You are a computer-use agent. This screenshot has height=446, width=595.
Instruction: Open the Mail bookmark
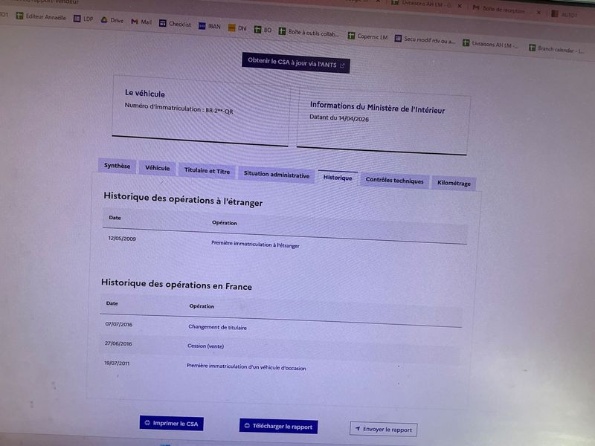(x=141, y=22)
